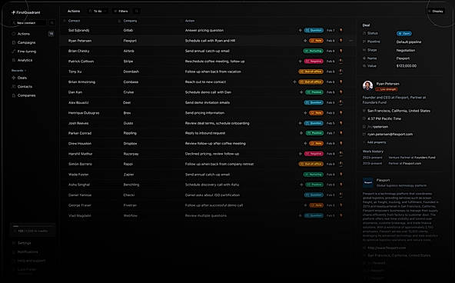Click the deal name field Flexport

coord(403,58)
